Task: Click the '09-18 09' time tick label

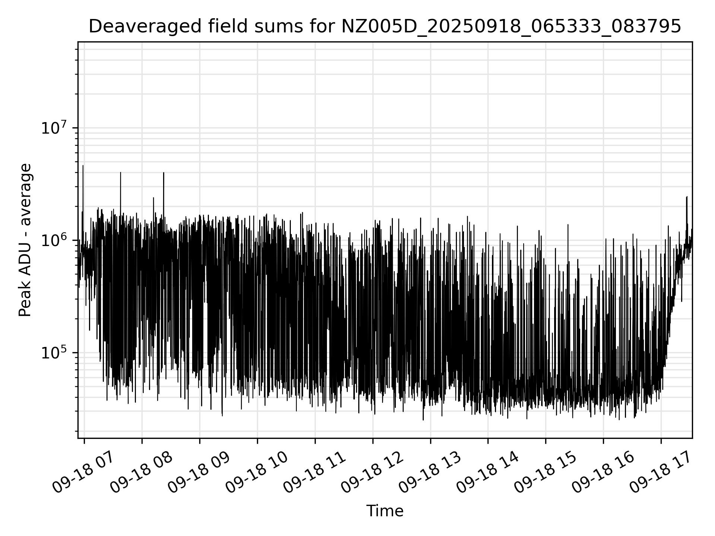Action: coord(199,473)
